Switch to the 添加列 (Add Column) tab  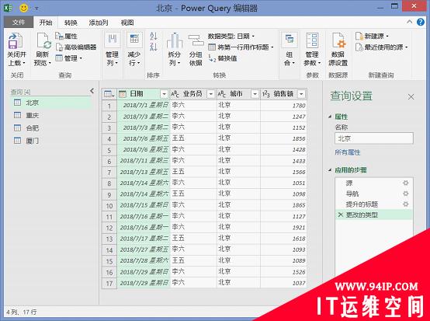tap(99, 23)
